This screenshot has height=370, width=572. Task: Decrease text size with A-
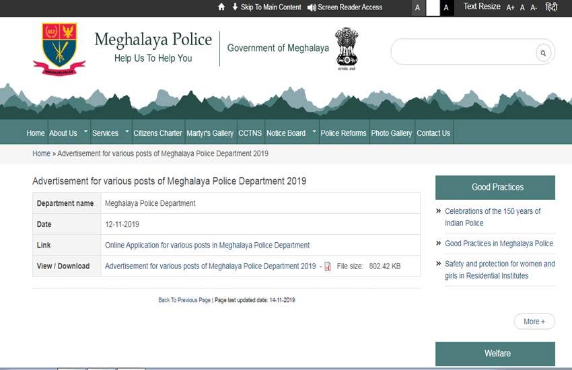point(534,7)
